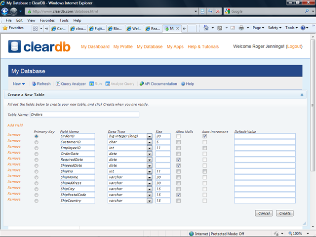Viewport: 316px width, 237px height.
Task: Uncheck Allow Nulls for ShippedDate
Action: pos(178,166)
